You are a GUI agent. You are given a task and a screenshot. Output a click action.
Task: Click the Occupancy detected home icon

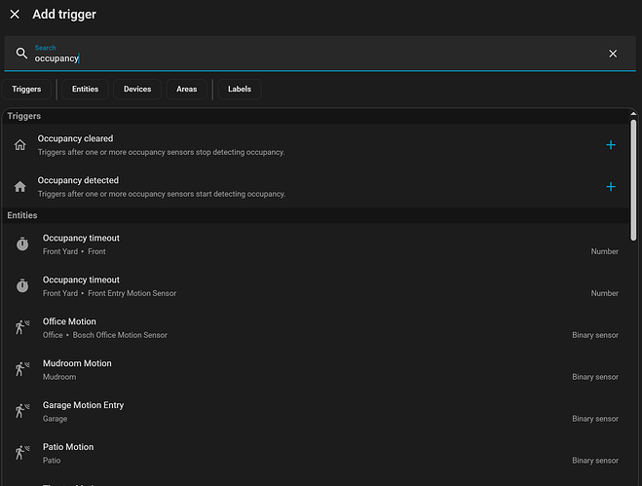tap(20, 187)
